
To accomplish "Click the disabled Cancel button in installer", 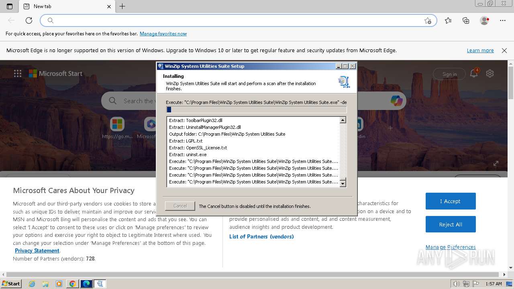I will (x=180, y=206).
